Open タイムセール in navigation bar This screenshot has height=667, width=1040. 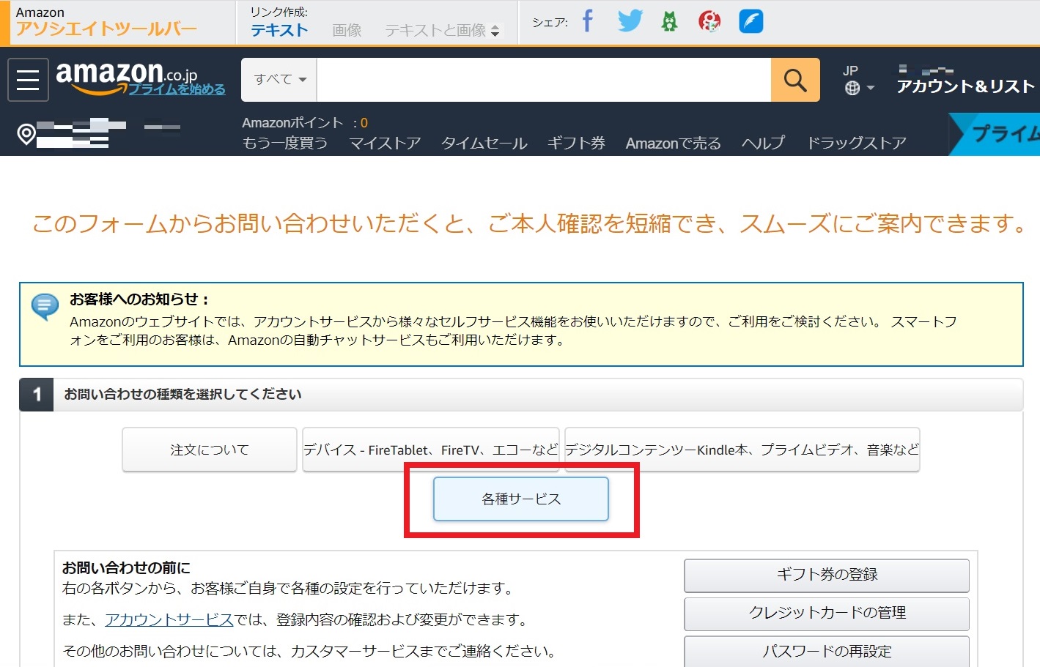pyautogui.click(x=484, y=143)
